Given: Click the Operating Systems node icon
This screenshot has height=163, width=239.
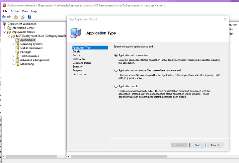Looking at the screenshot, I should (17, 44).
